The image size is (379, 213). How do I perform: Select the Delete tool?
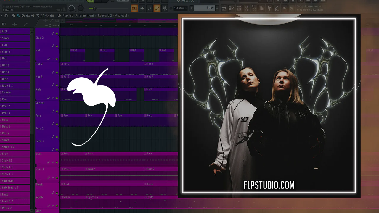[23, 16]
